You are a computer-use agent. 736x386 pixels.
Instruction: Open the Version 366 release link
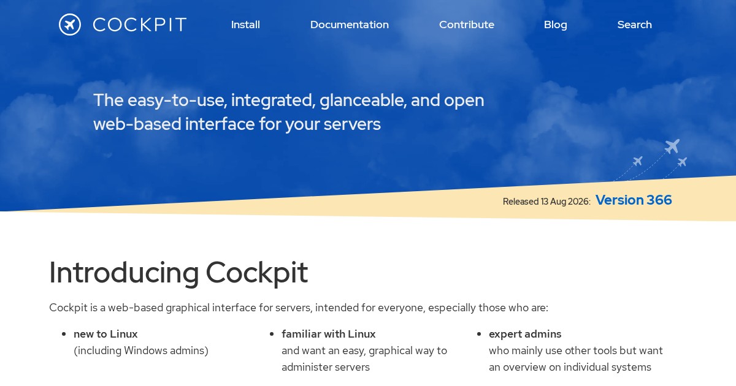tap(634, 200)
